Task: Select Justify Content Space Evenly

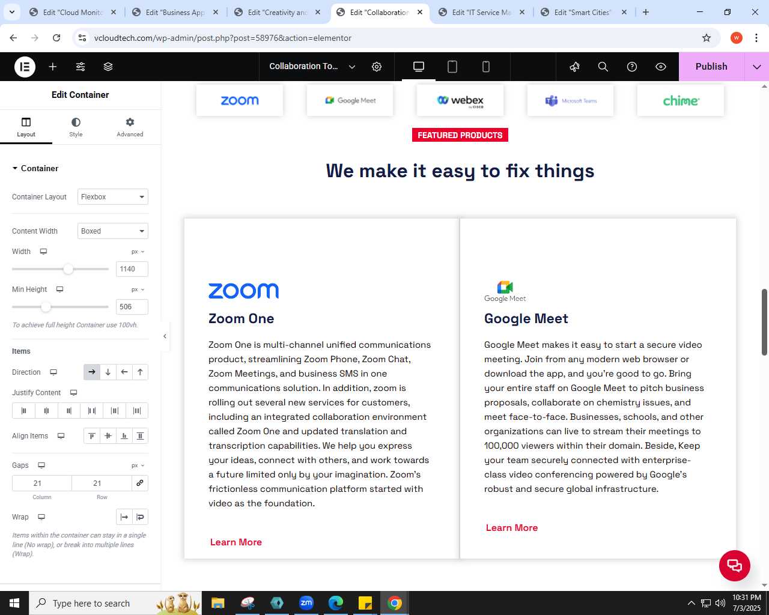Action: tap(137, 411)
